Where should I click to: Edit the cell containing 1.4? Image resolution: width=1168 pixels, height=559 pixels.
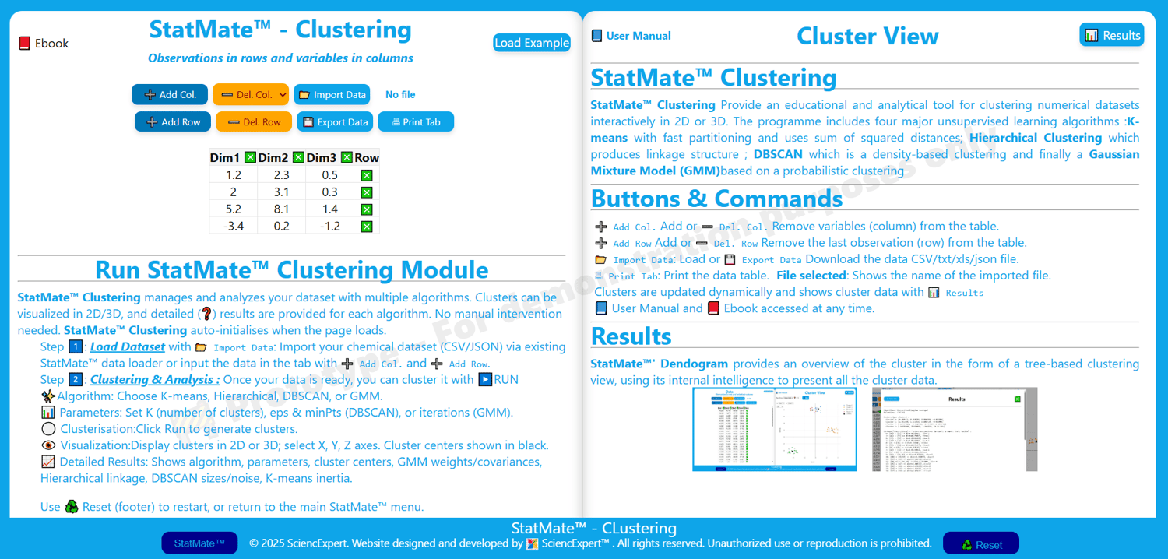[x=329, y=209]
